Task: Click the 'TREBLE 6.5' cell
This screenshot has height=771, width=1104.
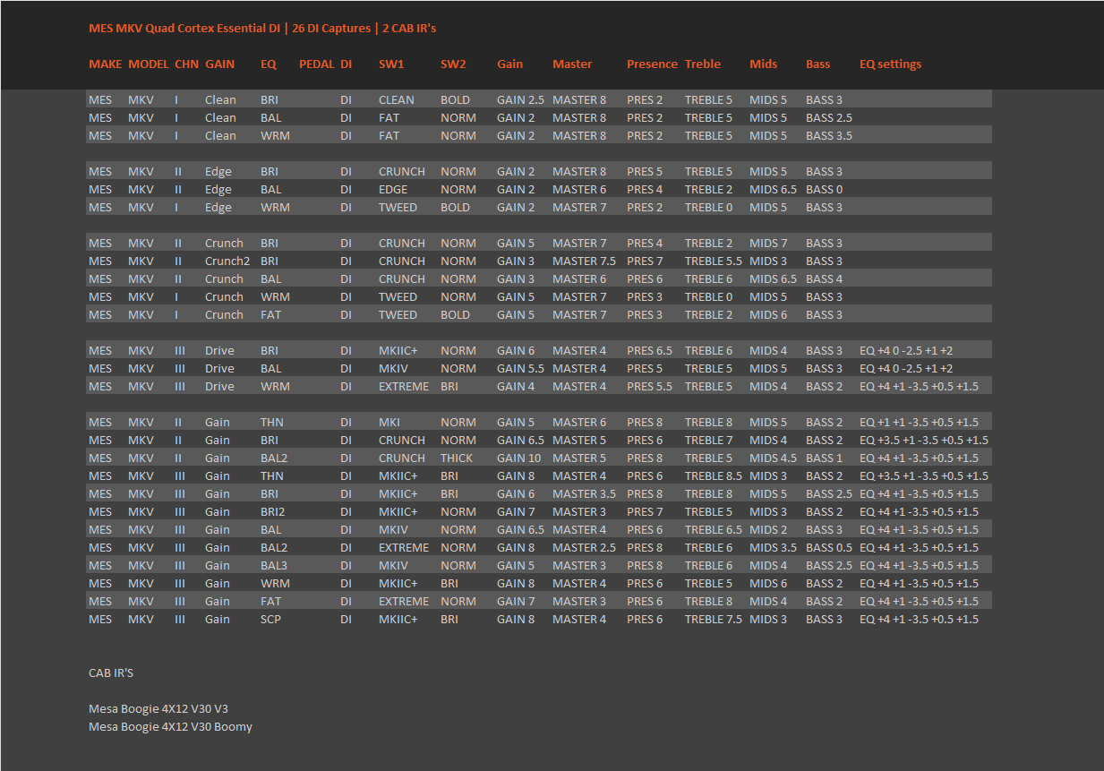Action: 714,530
